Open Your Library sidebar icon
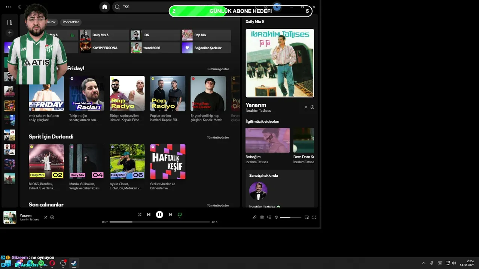The height and width of the screenshot is (269, 479). click(10, 22)
